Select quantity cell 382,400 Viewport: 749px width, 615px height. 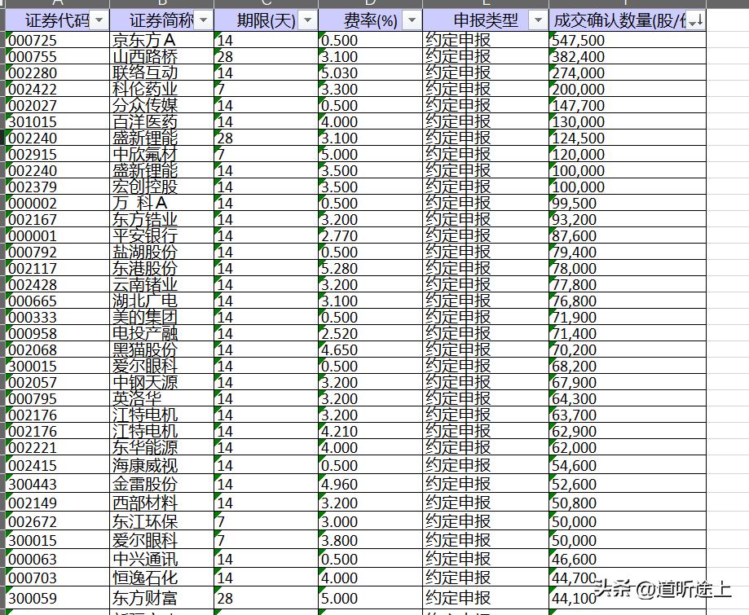point(628,56)
